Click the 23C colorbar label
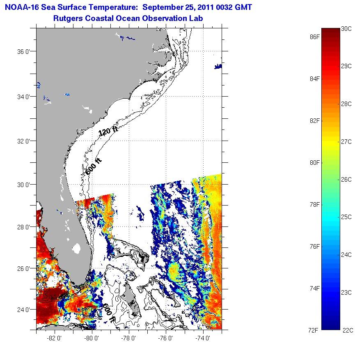Screen dimensions: 355x342 tap(346, 293)
